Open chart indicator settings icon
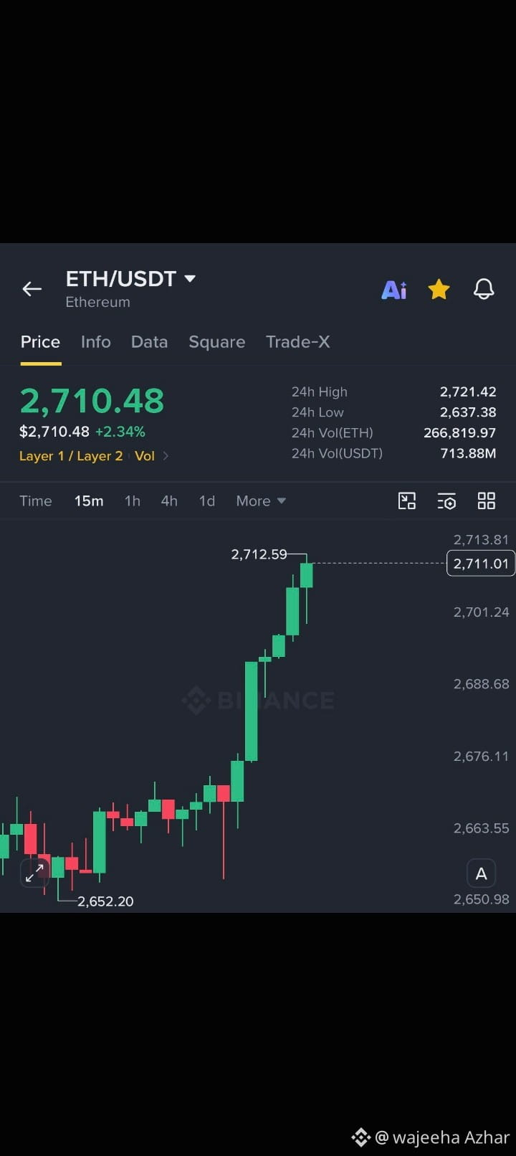Image resolution: width=516 pixels, height=1156 pixels. coord(446,501)
